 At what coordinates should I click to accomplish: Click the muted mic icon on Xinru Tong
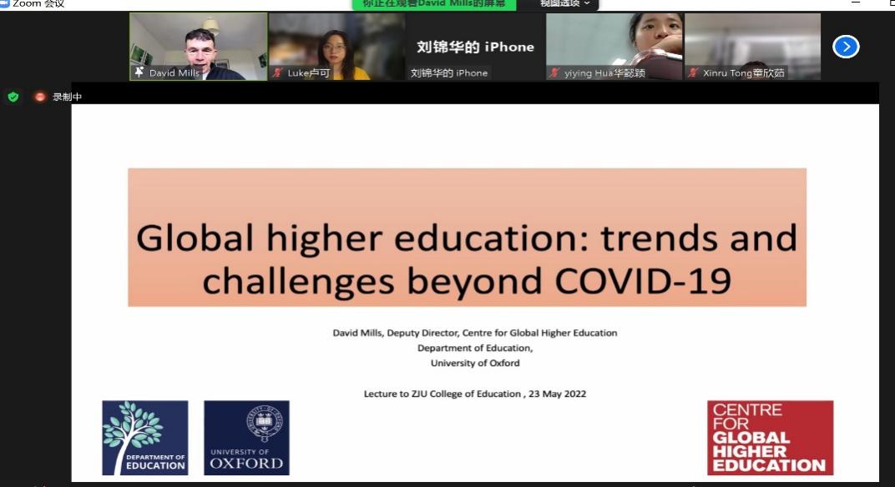coord(693,73)
